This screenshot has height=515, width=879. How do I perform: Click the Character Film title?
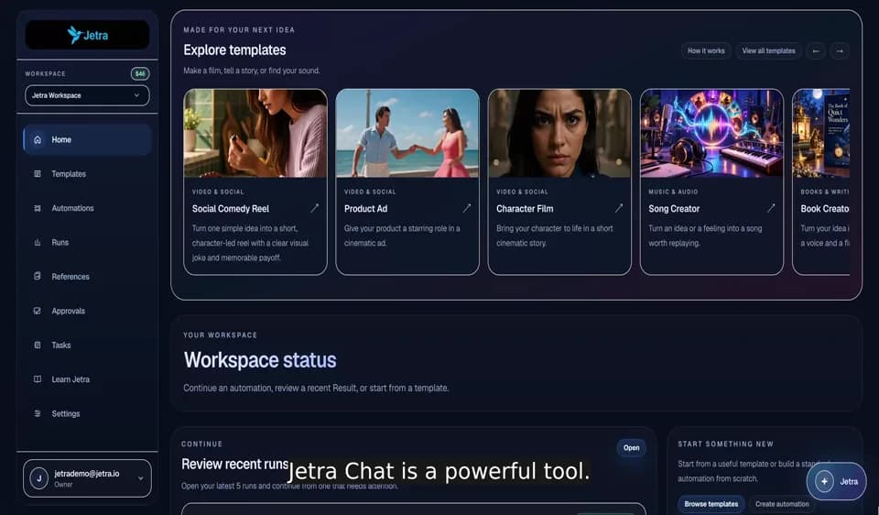point(525,209)
